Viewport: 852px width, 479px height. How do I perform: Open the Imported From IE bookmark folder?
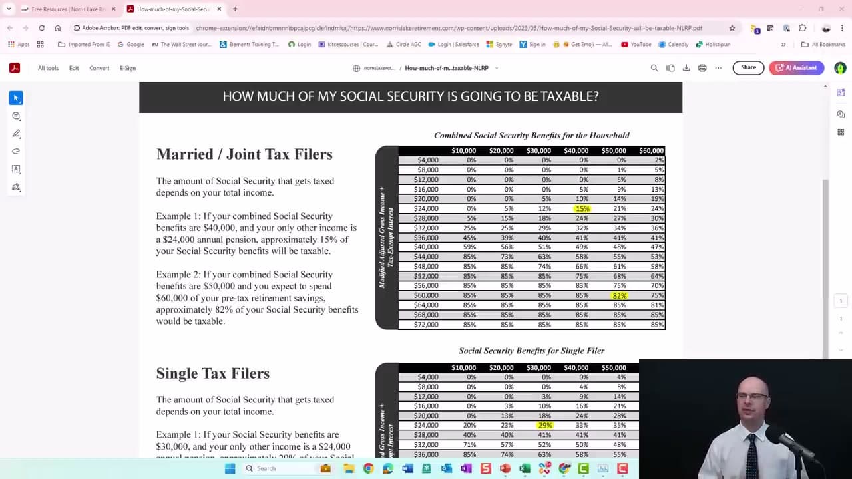point(85,44)
